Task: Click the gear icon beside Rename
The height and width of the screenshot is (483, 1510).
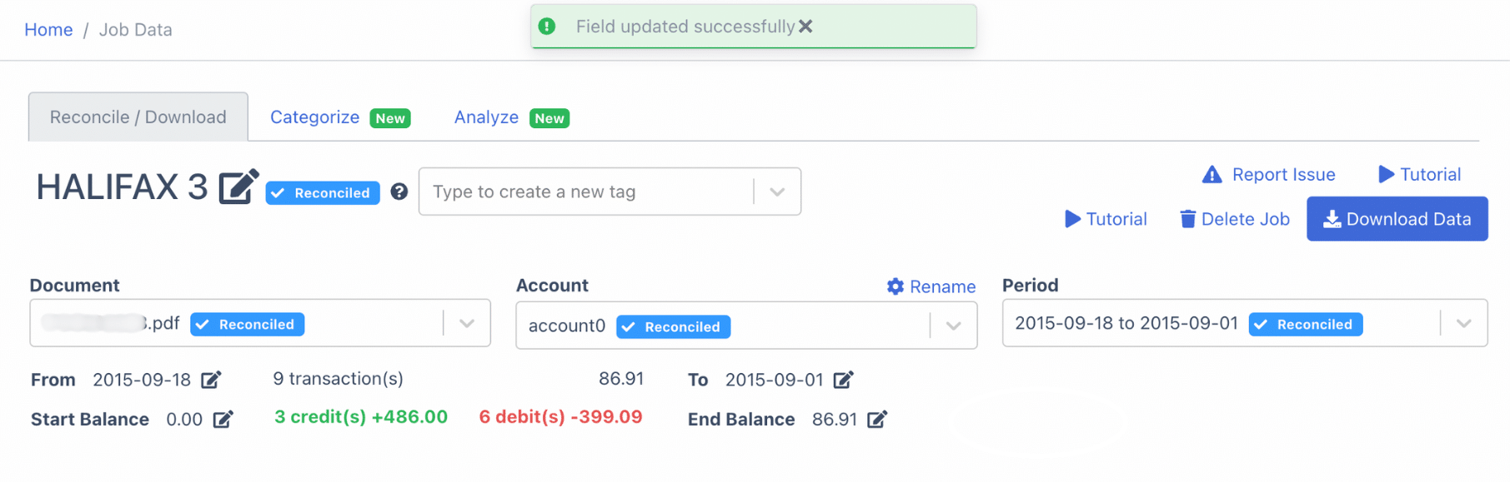Action: 895,286
